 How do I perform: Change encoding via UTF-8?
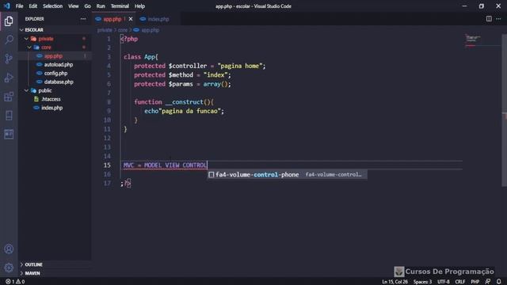444,282
